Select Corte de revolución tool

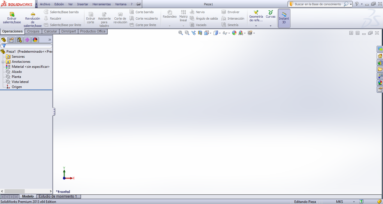(120, 18)
